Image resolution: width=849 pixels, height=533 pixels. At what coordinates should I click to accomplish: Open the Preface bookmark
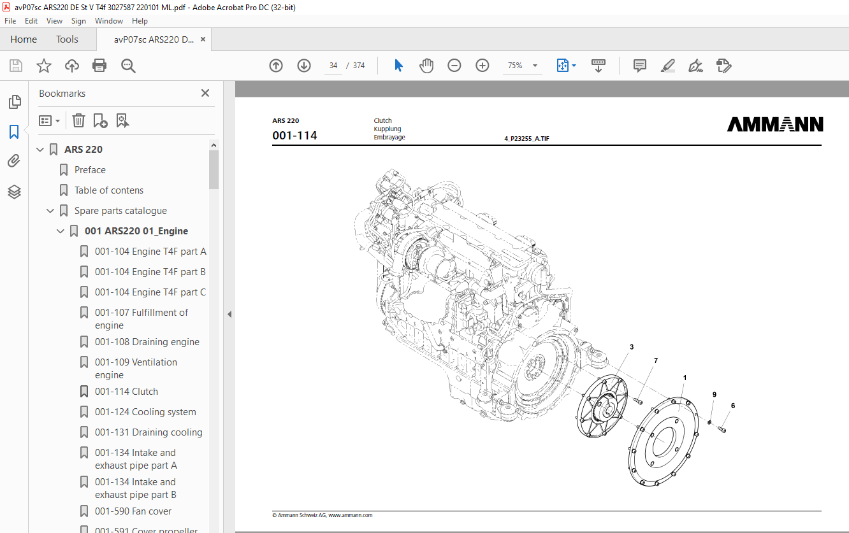pyautogui.click(x=90, y=170)
